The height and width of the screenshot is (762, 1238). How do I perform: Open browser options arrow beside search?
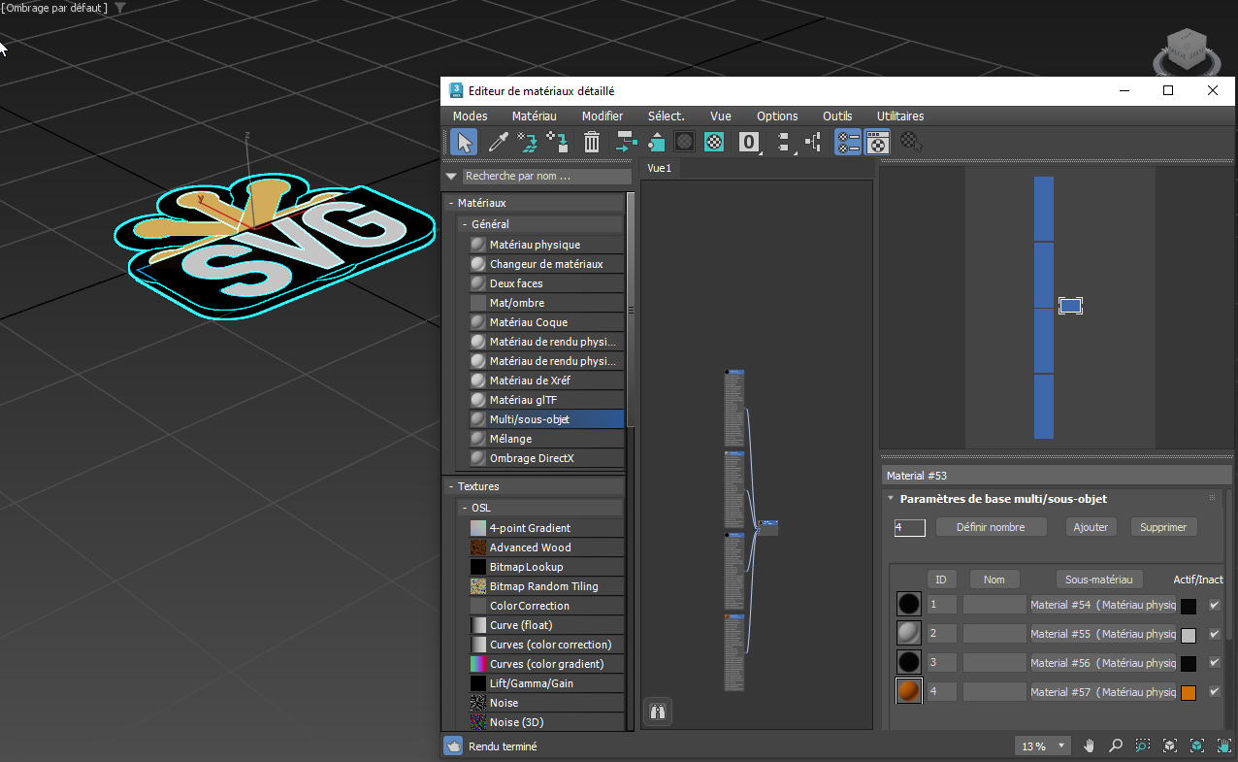[x=451, y=177]
